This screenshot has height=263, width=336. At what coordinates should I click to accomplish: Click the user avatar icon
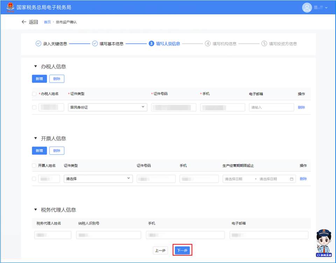coord(307,7)
